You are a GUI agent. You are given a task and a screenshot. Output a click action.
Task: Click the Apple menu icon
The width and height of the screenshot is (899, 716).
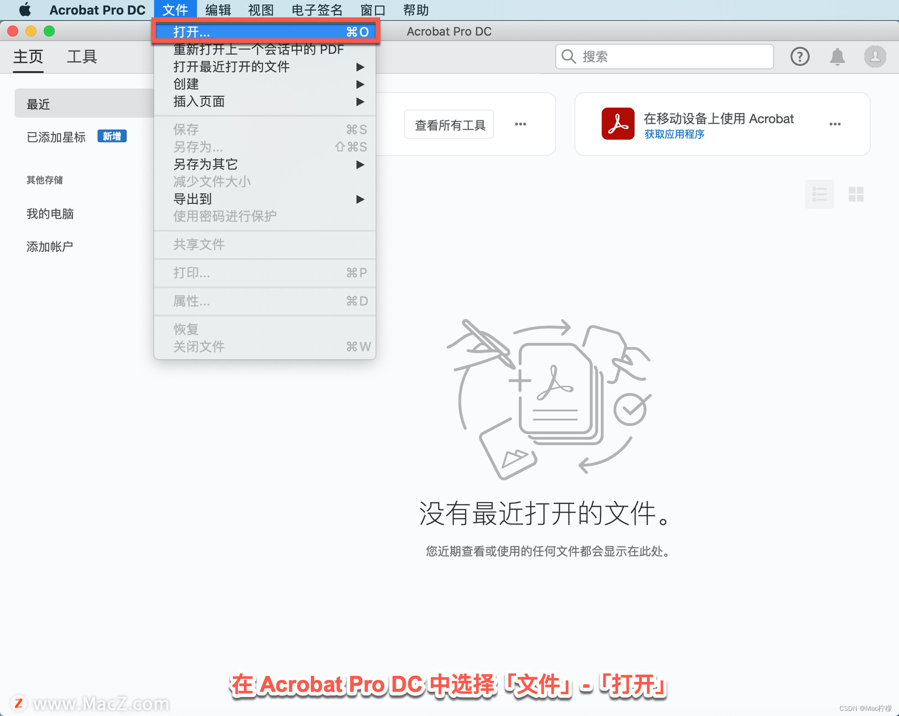(x=25, y=10)
